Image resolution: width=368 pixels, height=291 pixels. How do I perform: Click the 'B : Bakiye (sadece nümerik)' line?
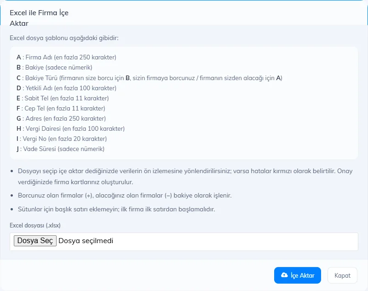pyautogui.click(x=54, y=67)
